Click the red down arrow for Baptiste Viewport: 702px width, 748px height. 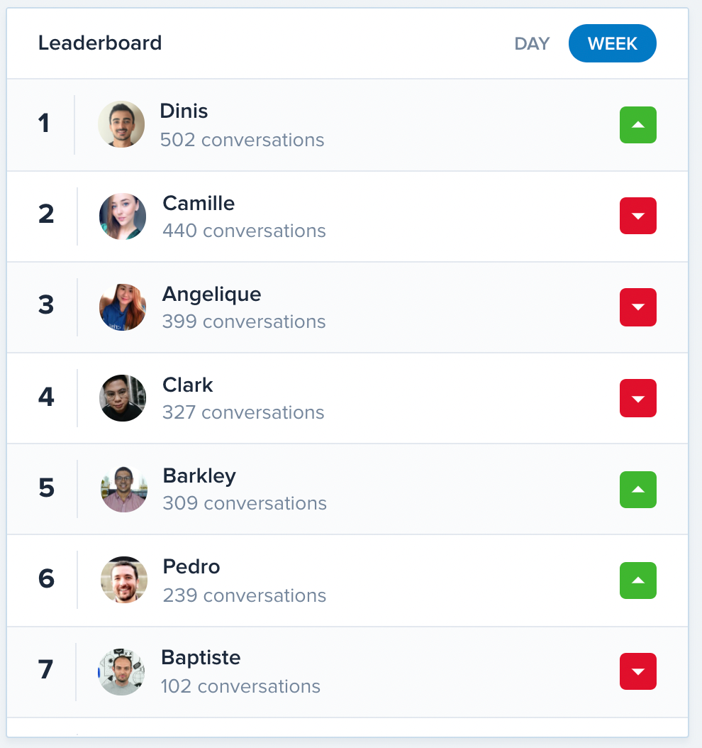point(637,671)
